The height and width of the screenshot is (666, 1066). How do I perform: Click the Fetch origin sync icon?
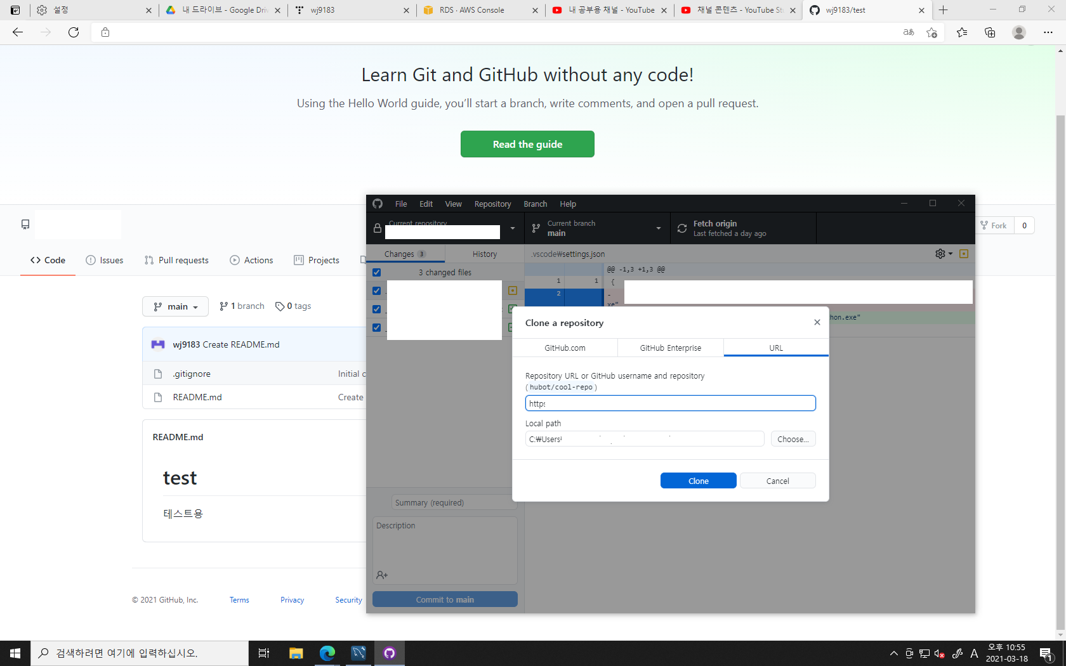coord(682,228)
